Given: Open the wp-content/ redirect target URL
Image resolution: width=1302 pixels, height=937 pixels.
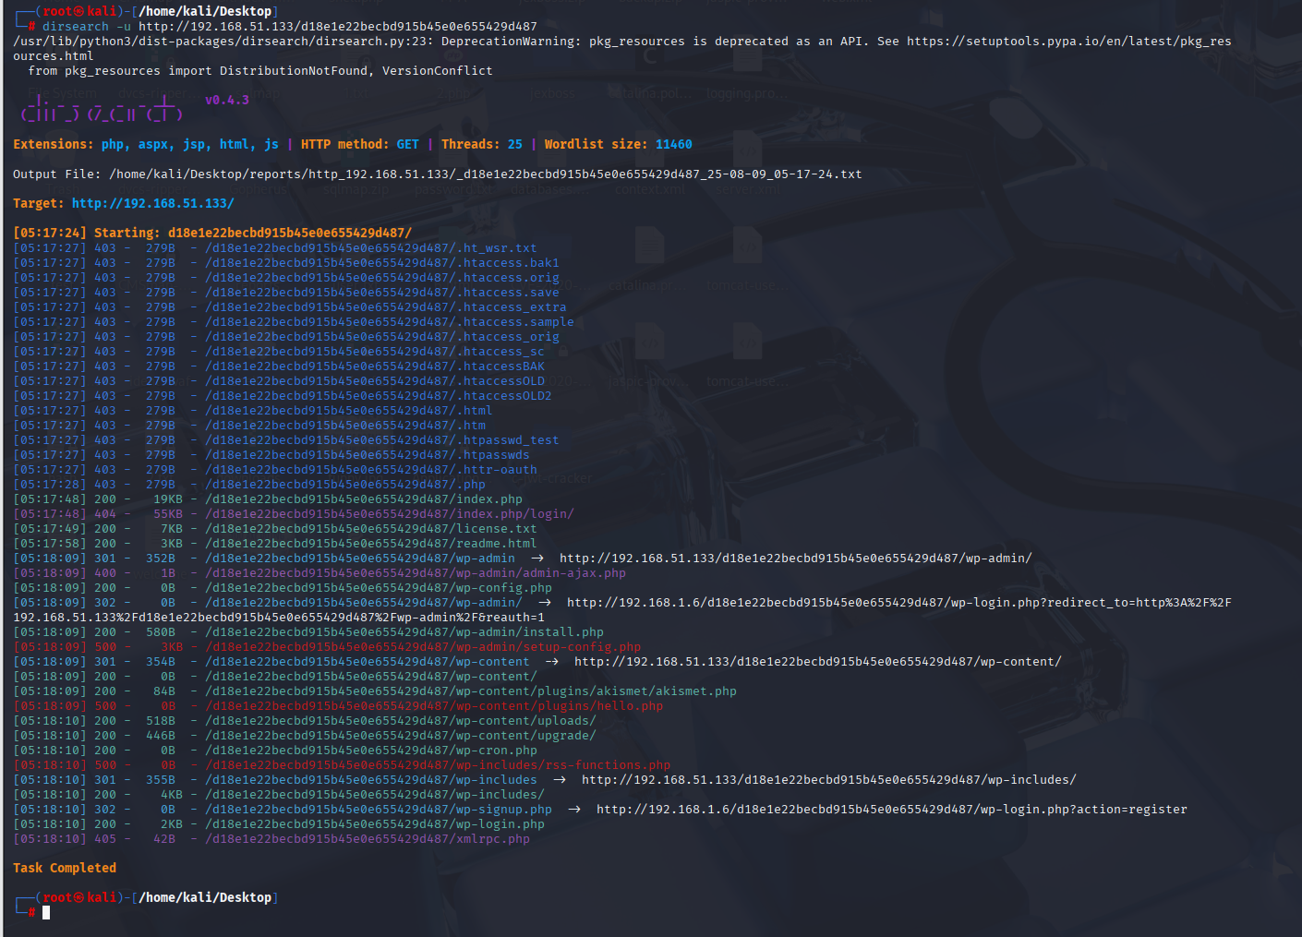Looking at the screenshot, I should (x=818, y=661).
